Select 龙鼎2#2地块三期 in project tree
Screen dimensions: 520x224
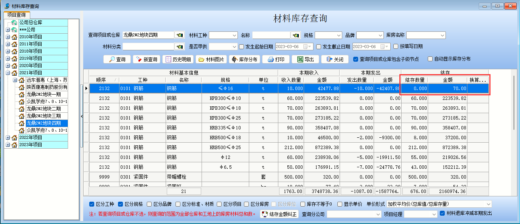tap(43, 116)
